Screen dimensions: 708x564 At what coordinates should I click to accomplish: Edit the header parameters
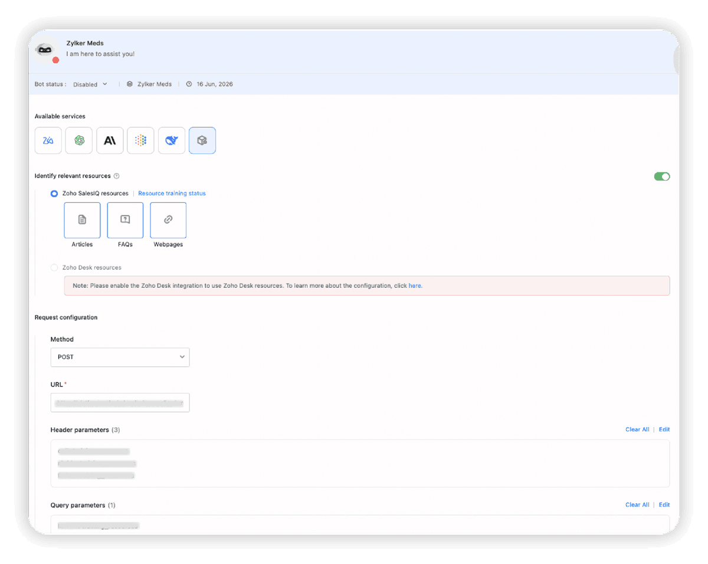(x=664, y=429)
